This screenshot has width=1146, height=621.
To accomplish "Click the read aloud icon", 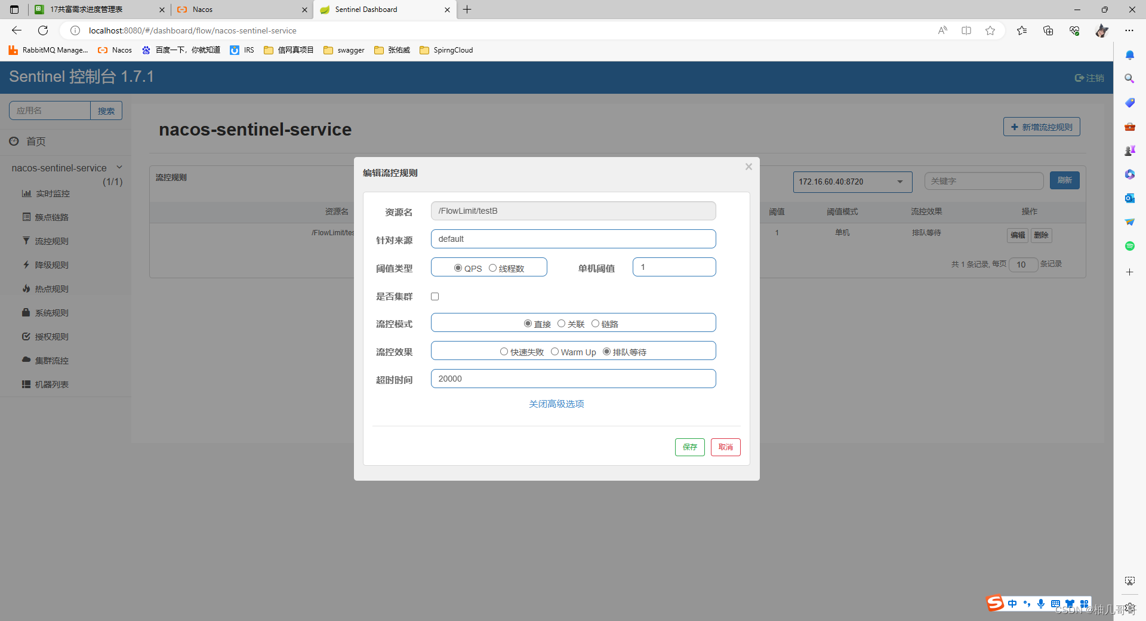I will [x=942, y=30].
